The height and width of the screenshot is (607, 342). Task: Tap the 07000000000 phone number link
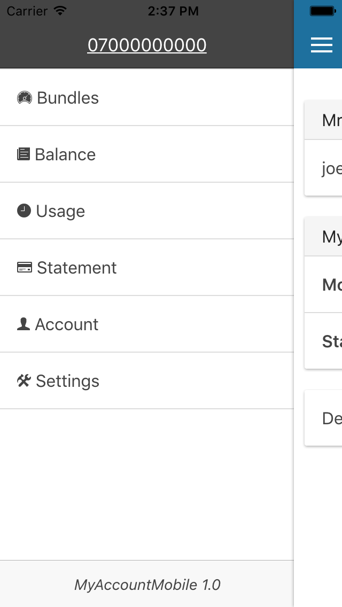[147, 45]
